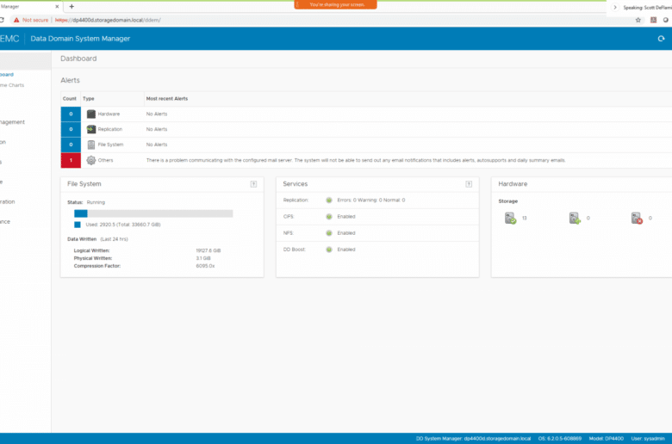Click the Hardware alert count badge
Screen dimensions: 672x444
coord(71,114)
